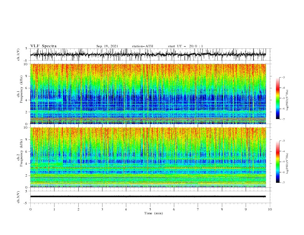Image resolution: width=304 pixels, height=235 pixels.
Task: Click the "-7" tick on lower color bar
Action: coord(283,182)
